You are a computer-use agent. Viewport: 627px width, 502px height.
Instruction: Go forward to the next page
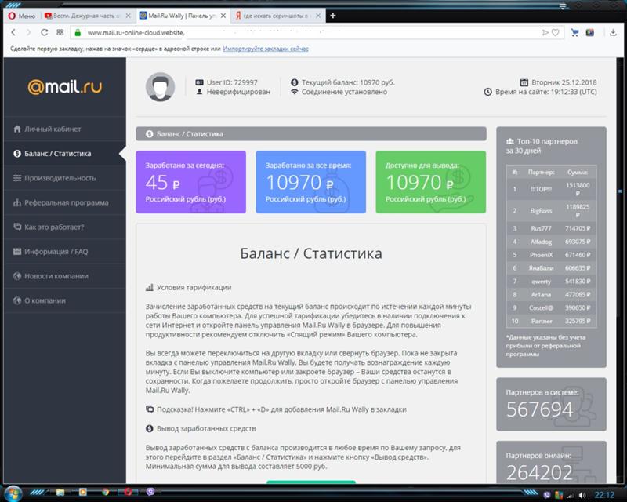[28, 32]
